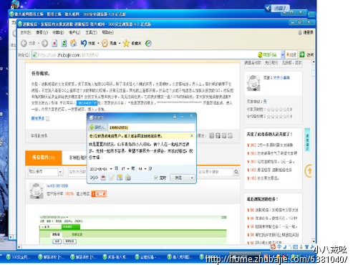
Task: Open the 收藏(B) menu
Action: [58, 32]
